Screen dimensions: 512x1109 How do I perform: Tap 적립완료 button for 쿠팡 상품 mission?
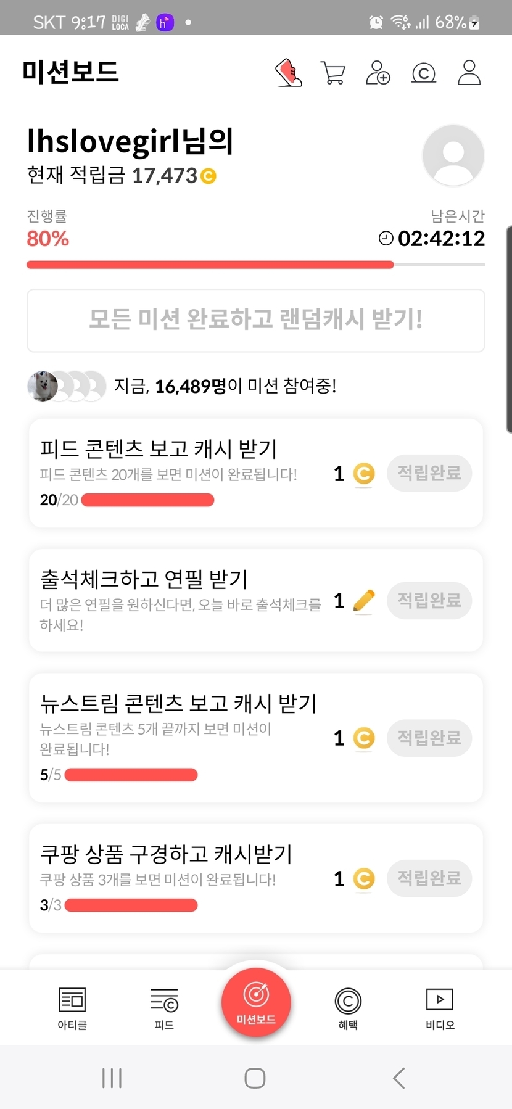click(x=429, y=878)
